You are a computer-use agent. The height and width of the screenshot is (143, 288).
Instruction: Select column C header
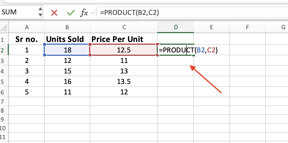click(124, 27)
